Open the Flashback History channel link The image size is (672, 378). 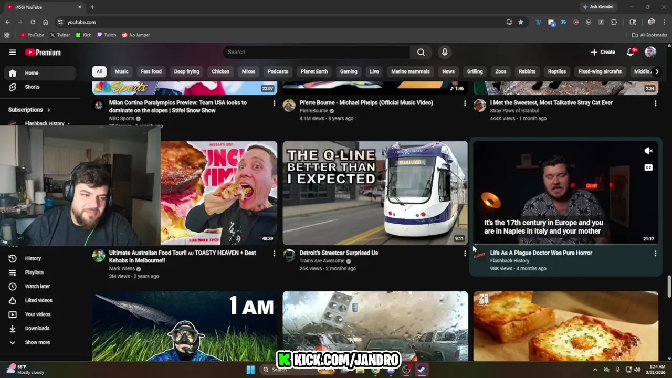click(x=509, y=261)
